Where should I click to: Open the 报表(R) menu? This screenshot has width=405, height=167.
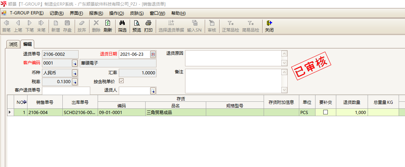click(96, 13)
